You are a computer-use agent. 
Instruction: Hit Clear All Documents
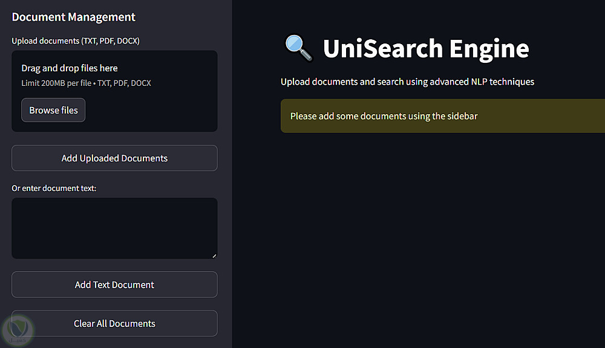pos(114,324)
